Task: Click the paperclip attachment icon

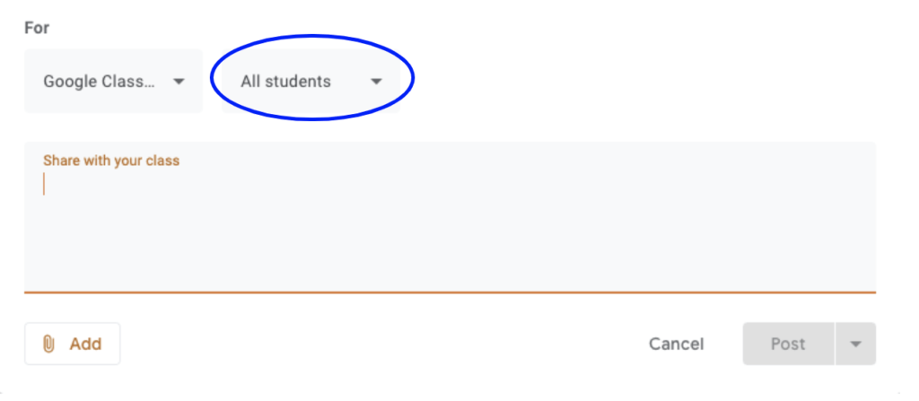Action: coord(49,344)
